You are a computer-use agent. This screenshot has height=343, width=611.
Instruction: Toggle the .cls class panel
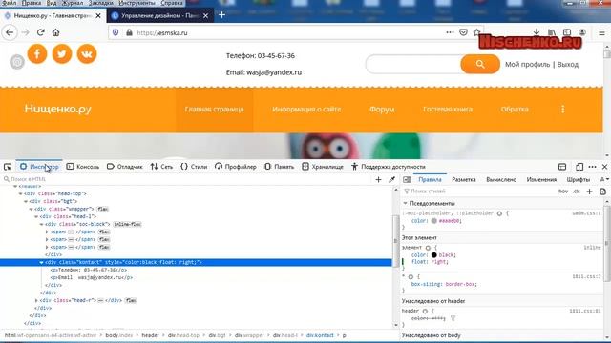point(577,192)
